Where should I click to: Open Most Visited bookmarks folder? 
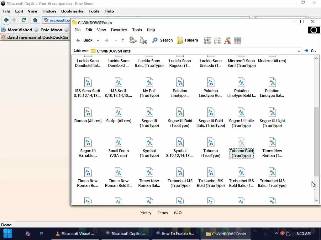(17, 30)
